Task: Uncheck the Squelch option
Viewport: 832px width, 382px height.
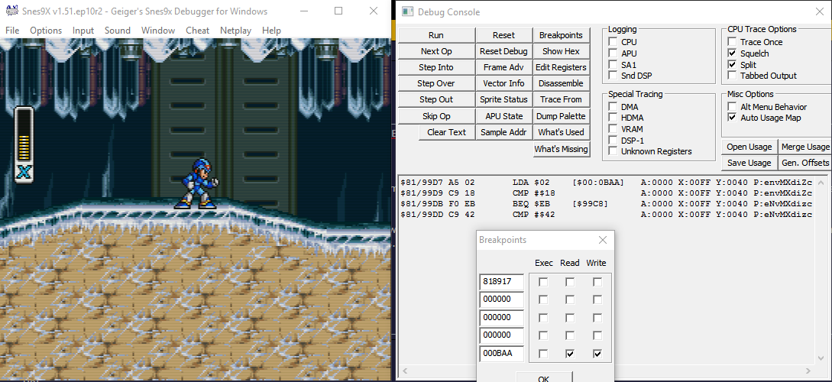Action: click(732, 53)
